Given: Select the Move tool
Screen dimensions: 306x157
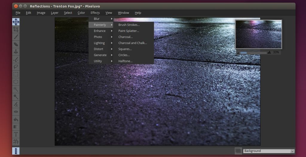Looking at the screenshot, I should (x=16, y=22).
